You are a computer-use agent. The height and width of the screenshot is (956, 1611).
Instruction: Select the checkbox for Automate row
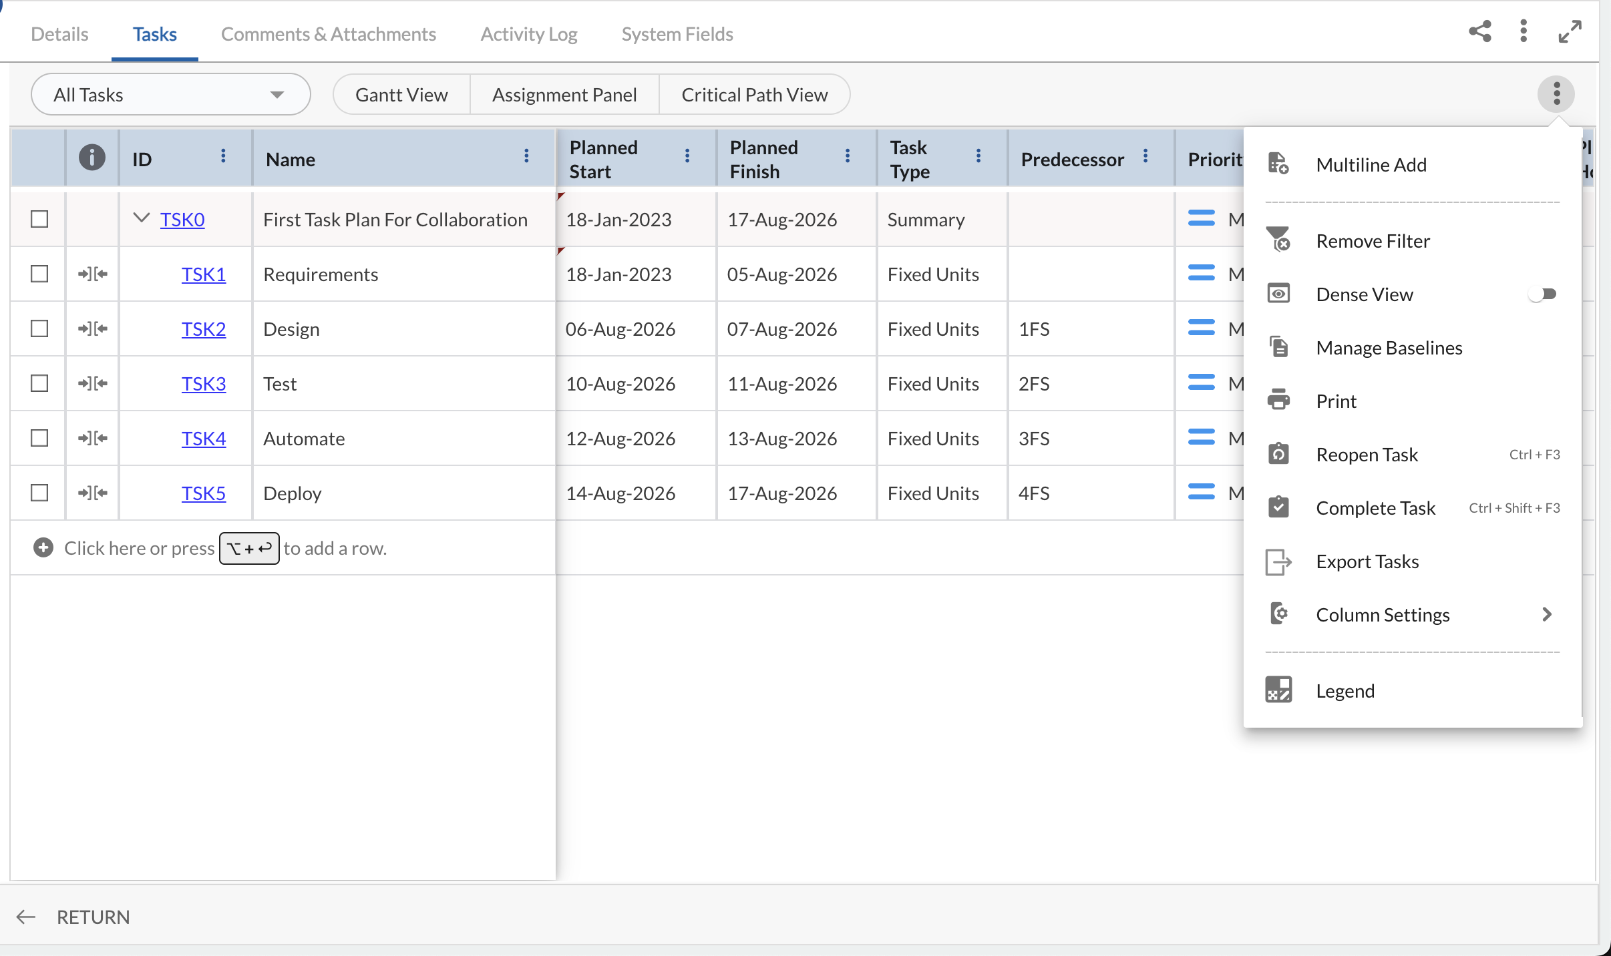click(x=39, y=438)
